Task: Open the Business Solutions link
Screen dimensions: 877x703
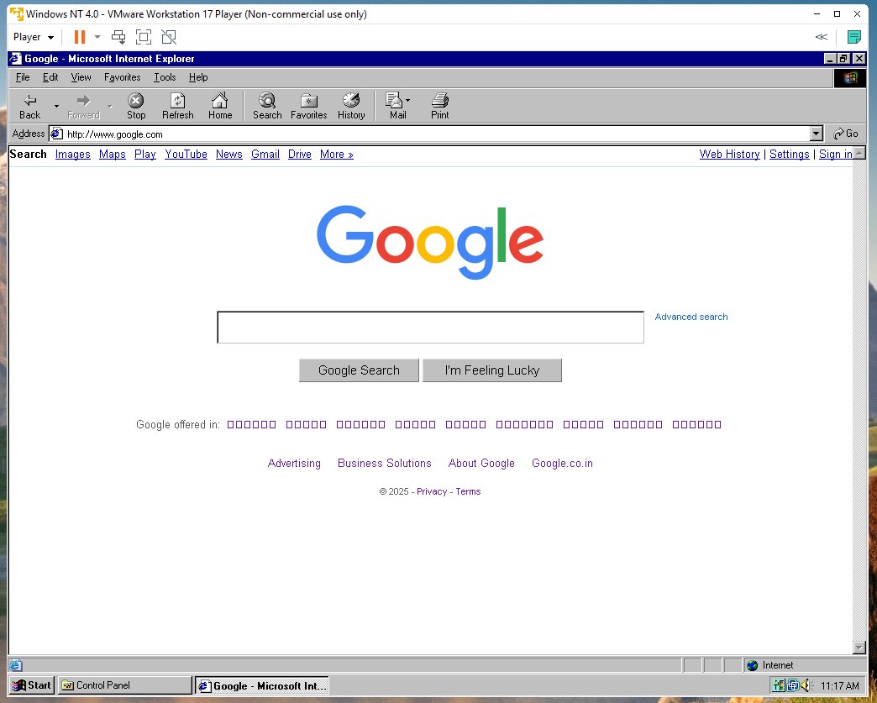Action: tap(384, 463)
